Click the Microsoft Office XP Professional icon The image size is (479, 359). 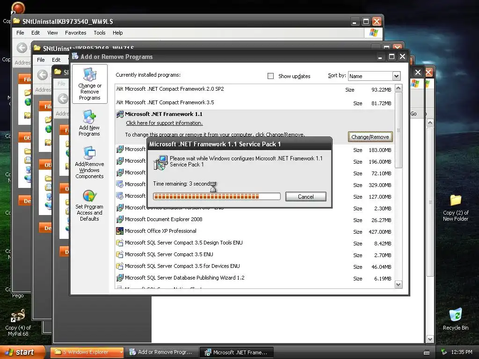coord(120,231)
